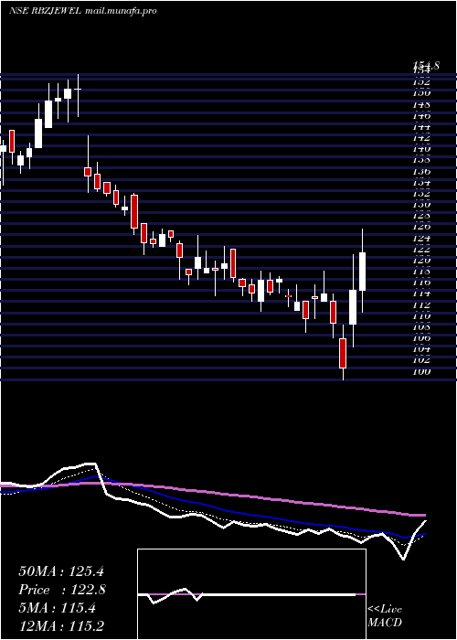Click the lowest red candlestick near 100
The height and width of the screenshot is (640, 457).
[x=343, y=353]
